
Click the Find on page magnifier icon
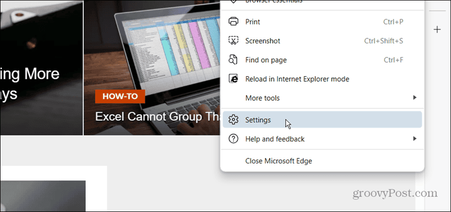tap(233, 60)
